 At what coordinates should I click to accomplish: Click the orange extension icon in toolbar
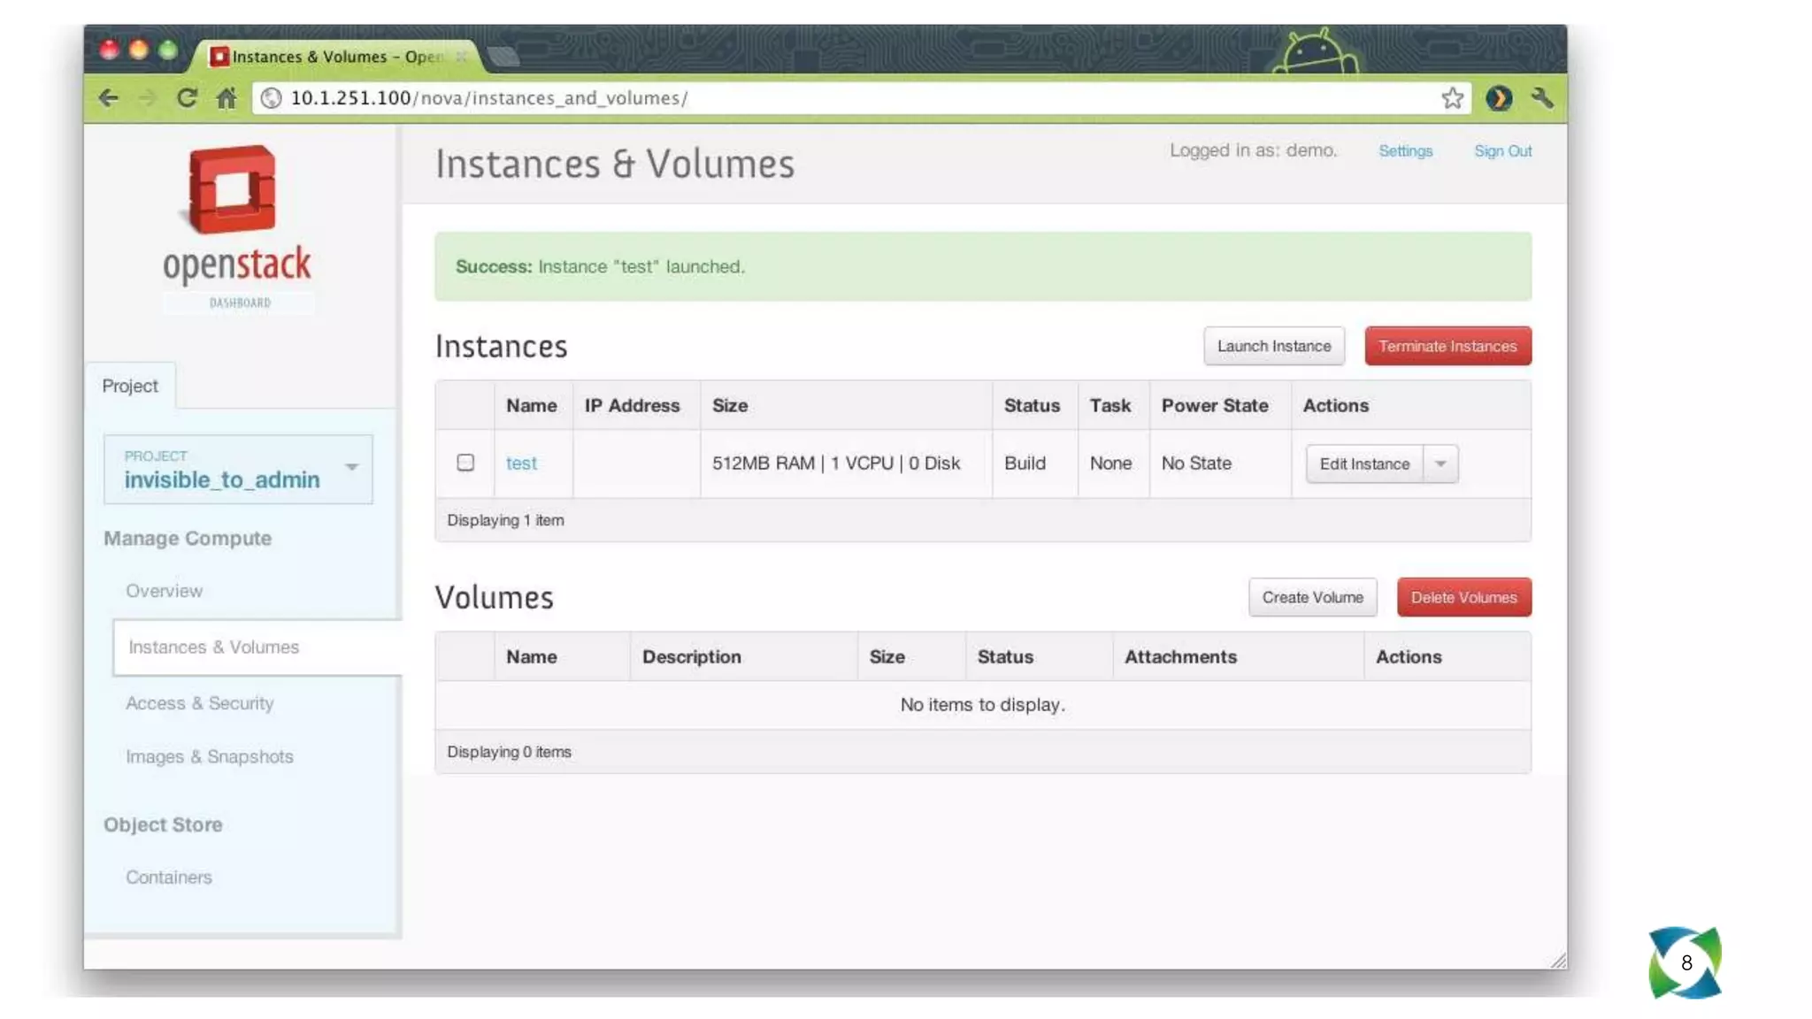click(x=1498, y=98)
